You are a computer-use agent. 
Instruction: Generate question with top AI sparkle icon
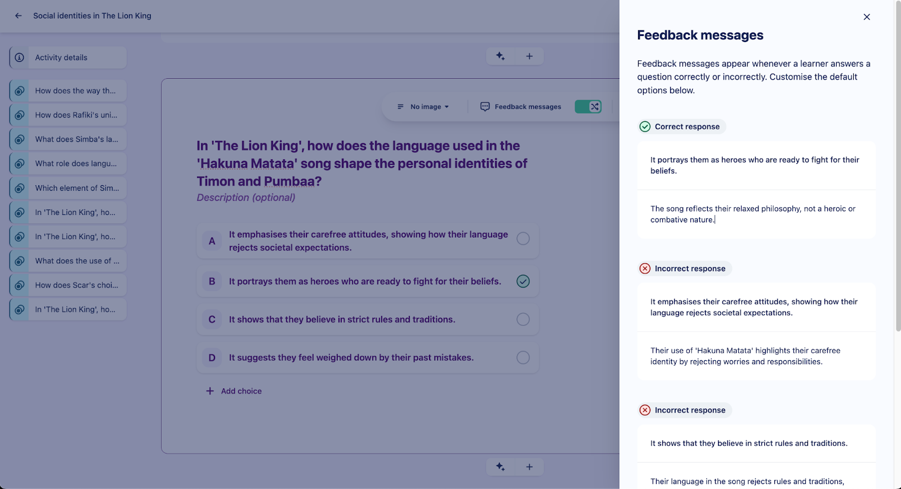pyautogui.click(x=501, y=56)
